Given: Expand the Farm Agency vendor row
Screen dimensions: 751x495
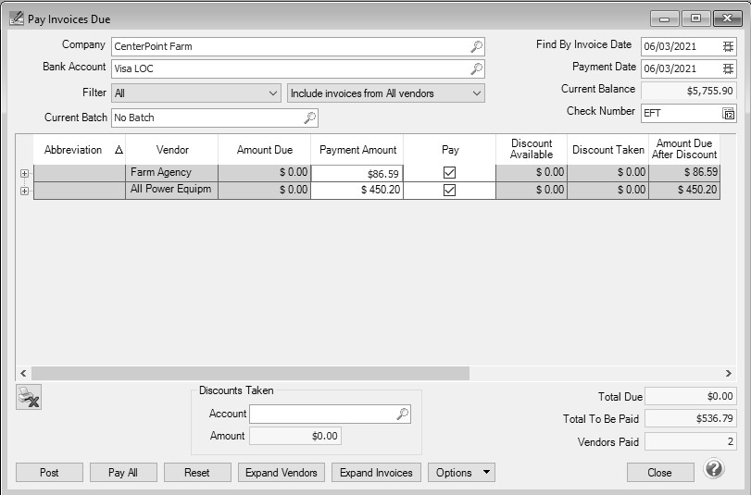Looking at the screenshot, I should 24,173.
